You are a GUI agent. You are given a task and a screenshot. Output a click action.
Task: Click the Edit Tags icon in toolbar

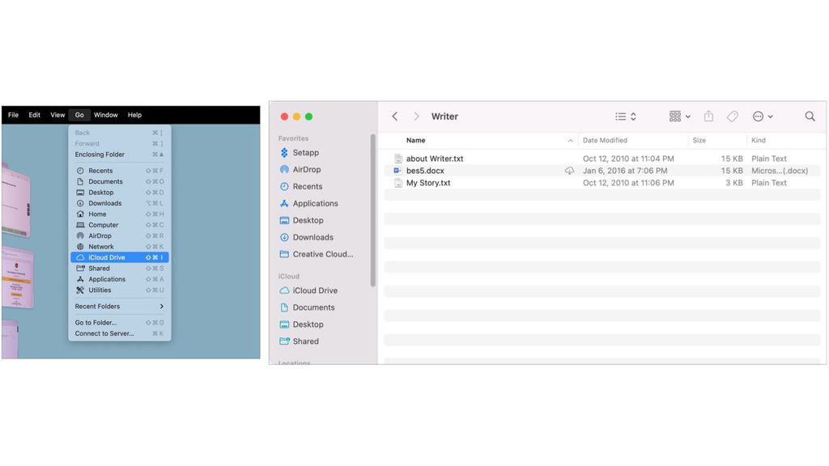pos(732,116)
